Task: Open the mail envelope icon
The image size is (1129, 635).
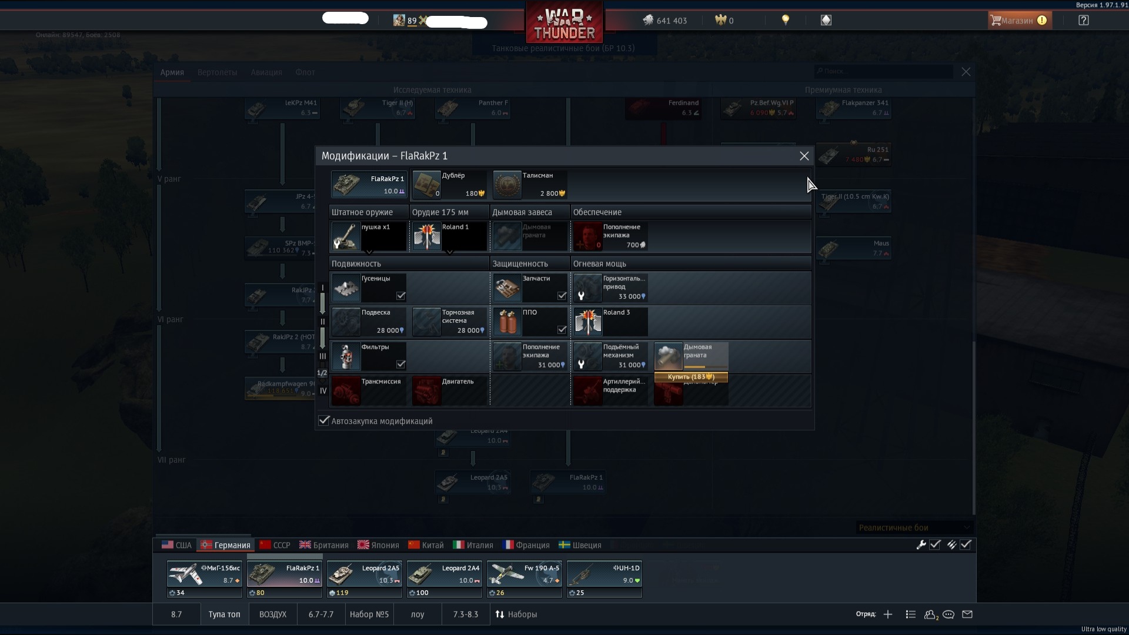Action: tap(967, 614)
